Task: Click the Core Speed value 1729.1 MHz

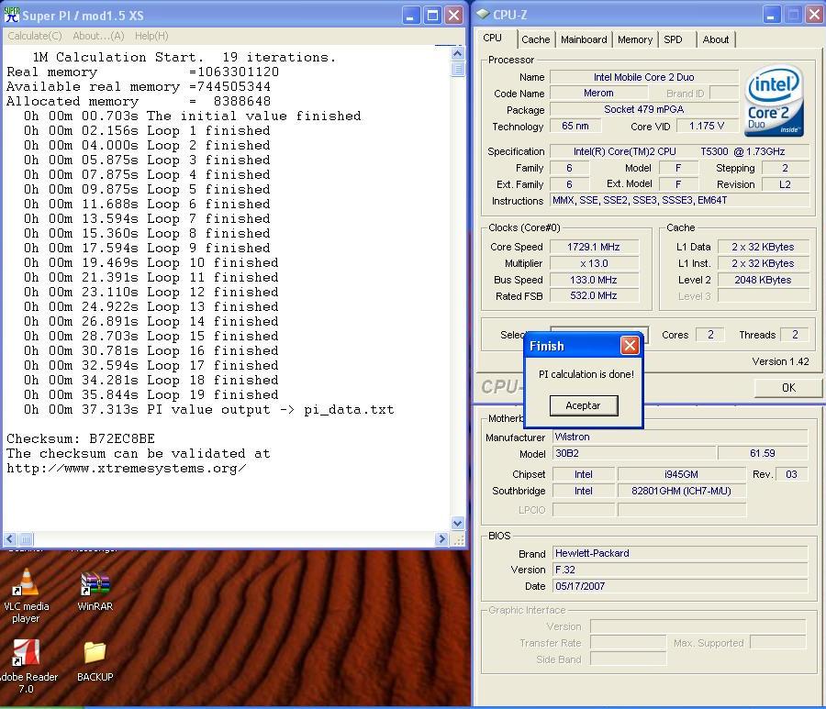Action: click(594, 247)
